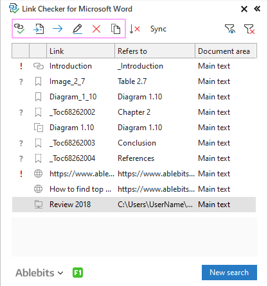Click the question mark beside _Toc68262002
Screen dimensions: 268x286
21,112
